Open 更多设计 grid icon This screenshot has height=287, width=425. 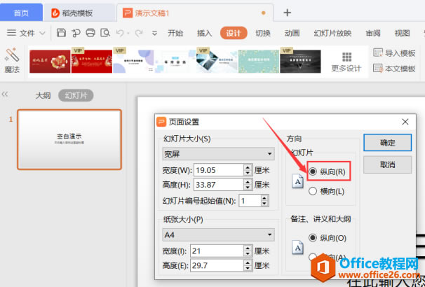[x=346, y=61]
